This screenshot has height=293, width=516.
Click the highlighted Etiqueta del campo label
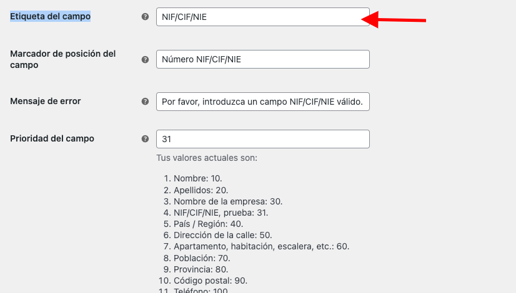[51, 16]
